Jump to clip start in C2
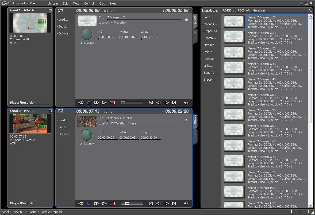Screen dimensions: 315x215 click(151, 203)
